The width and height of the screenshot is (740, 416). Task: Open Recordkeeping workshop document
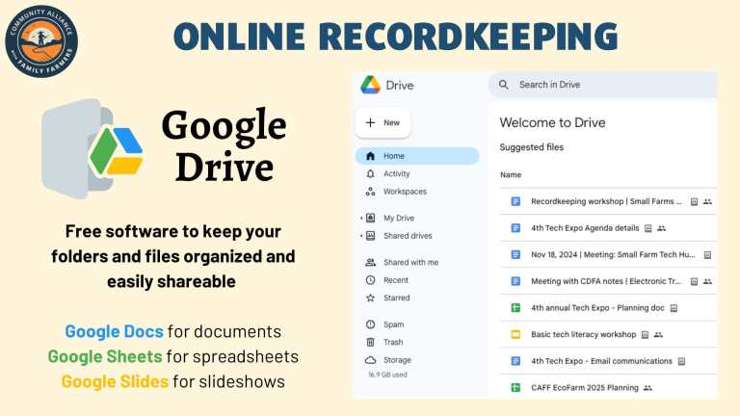pyautogui.click(x=605, y=201)
